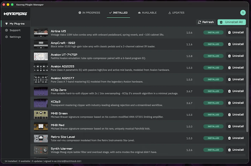Select the KClip3 title text
Image resolution: width=251 pixels, height=166 pixels.
click(x=56, y=102)
